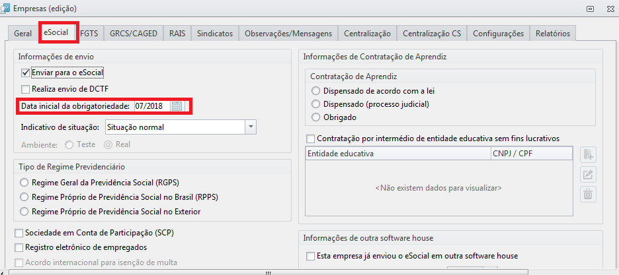Restore the Empresas window

pyautogui.click(x=590, y=9)
